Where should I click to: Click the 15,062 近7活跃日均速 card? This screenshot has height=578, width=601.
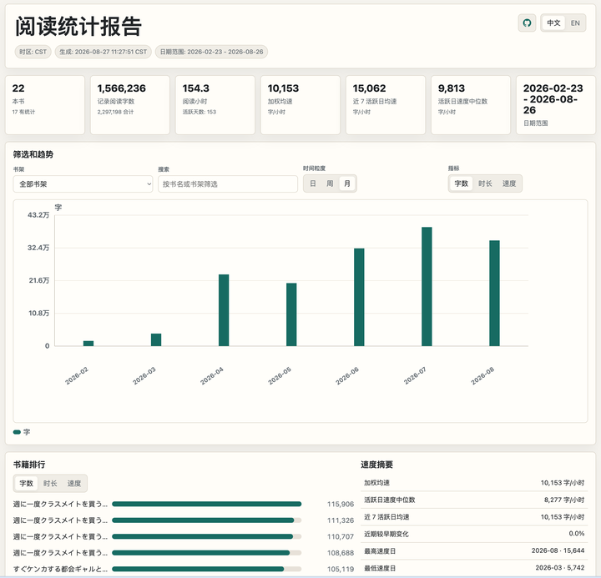tap(386, 105)
